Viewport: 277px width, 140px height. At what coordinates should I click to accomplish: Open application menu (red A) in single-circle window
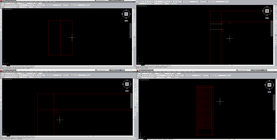pyautogui.click(x=1, y=70)
